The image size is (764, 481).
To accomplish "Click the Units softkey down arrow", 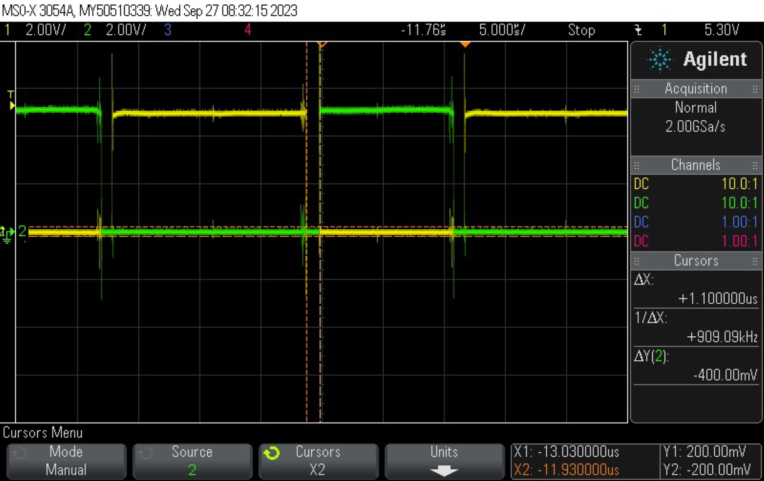I will [x=444, y=470].
